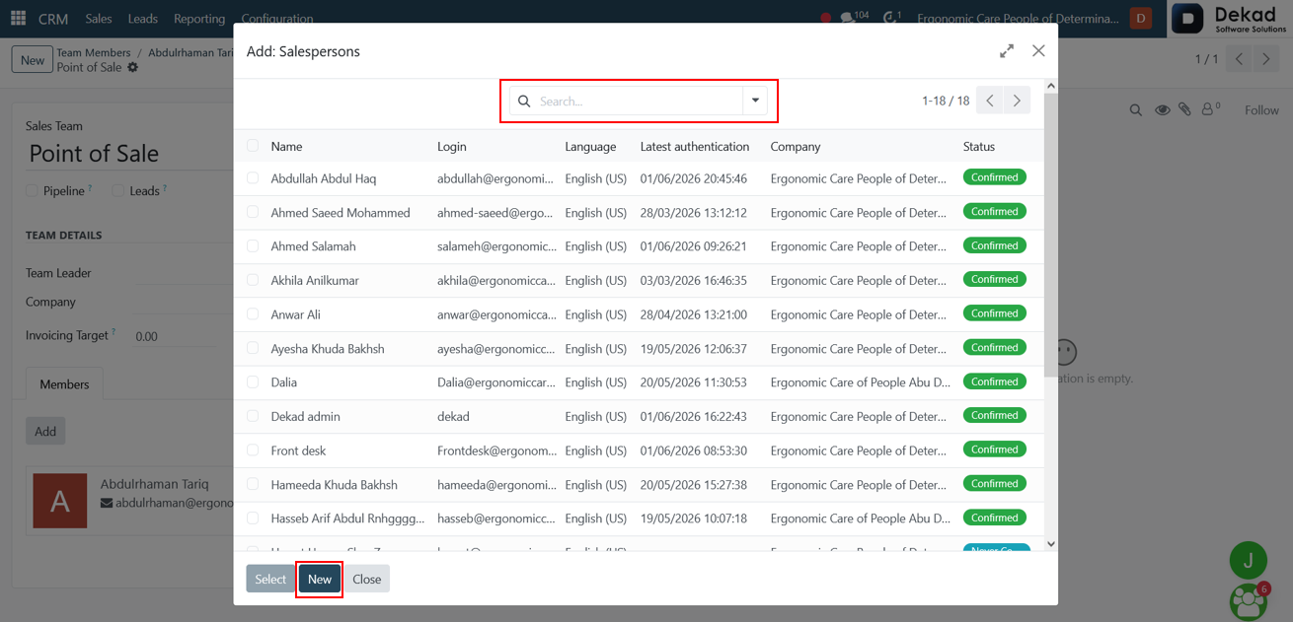Sort table by Name column

coord(286,146)
